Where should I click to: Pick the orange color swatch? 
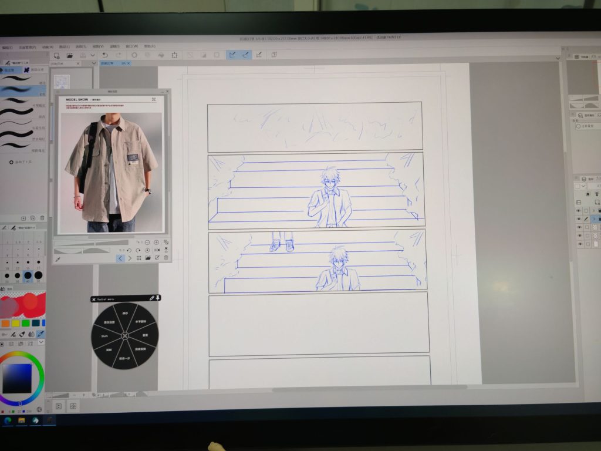(5, 324)
